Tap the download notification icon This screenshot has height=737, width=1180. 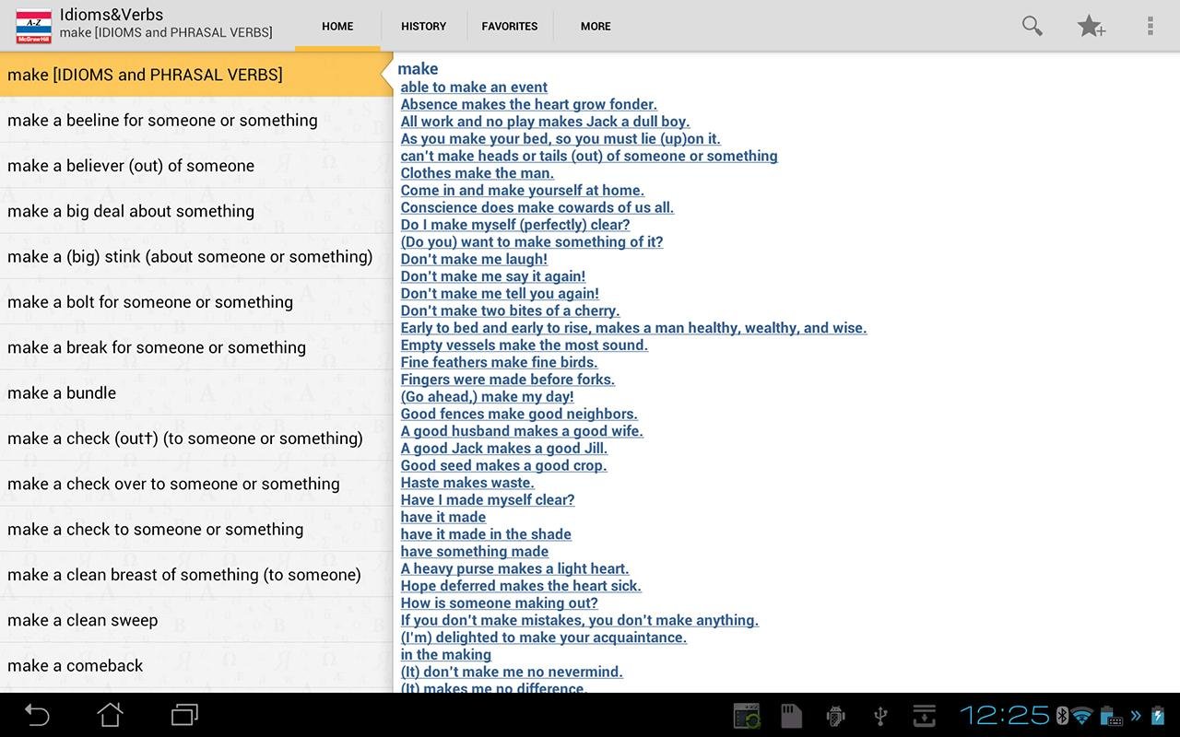click(925, 716)
